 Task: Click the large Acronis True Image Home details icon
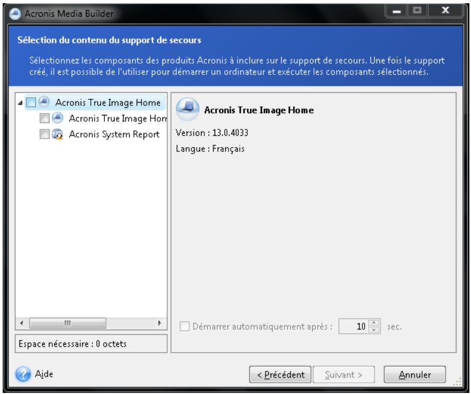[188, 109]
